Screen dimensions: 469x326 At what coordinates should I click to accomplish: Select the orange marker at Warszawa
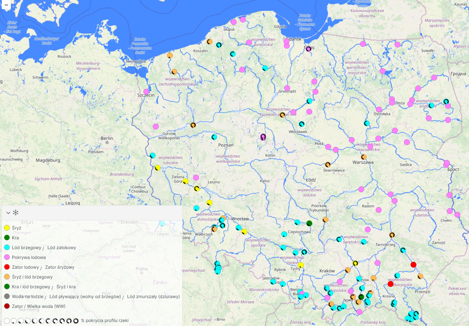tap(364, 157)
